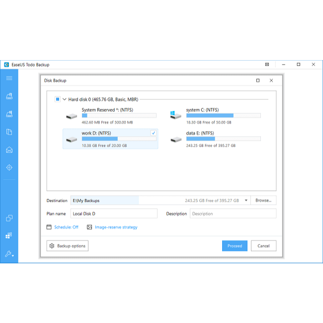Open the sidebar icon of four squares
The height and width of the screenshot is (323, 323).
point(9,236)
